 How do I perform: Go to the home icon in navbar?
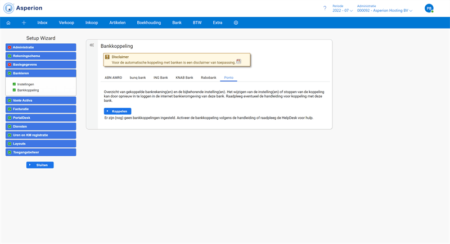tap(8, 22)
